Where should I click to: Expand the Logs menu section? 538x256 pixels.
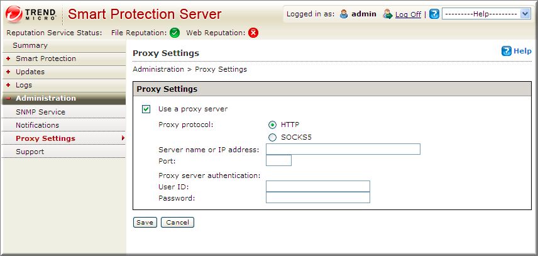pyautogui.click(x=8, y=85)
